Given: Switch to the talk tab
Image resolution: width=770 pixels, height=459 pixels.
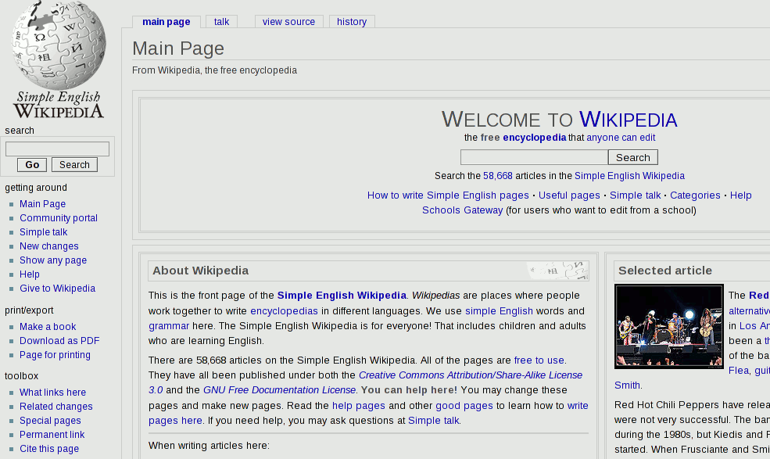Looking at the screenshot, I should [x=222, y=22].
